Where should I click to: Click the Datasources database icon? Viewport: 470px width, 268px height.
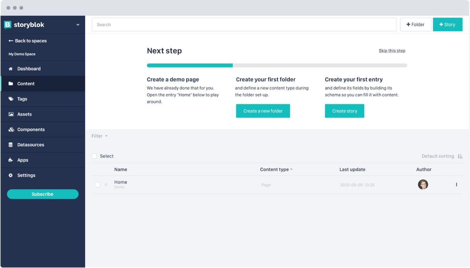pos(11,145)
